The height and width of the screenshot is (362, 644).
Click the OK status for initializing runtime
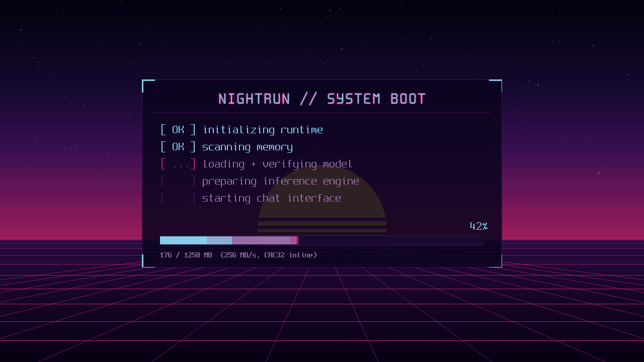(178, 130)
